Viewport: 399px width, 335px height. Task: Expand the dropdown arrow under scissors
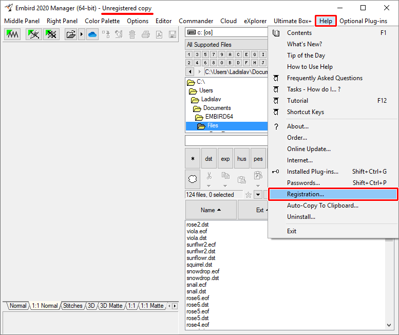[208, 186]
